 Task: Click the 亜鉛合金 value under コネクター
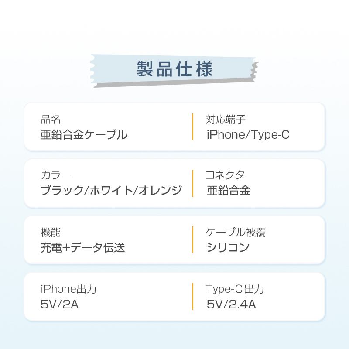[x=229, y=191]
